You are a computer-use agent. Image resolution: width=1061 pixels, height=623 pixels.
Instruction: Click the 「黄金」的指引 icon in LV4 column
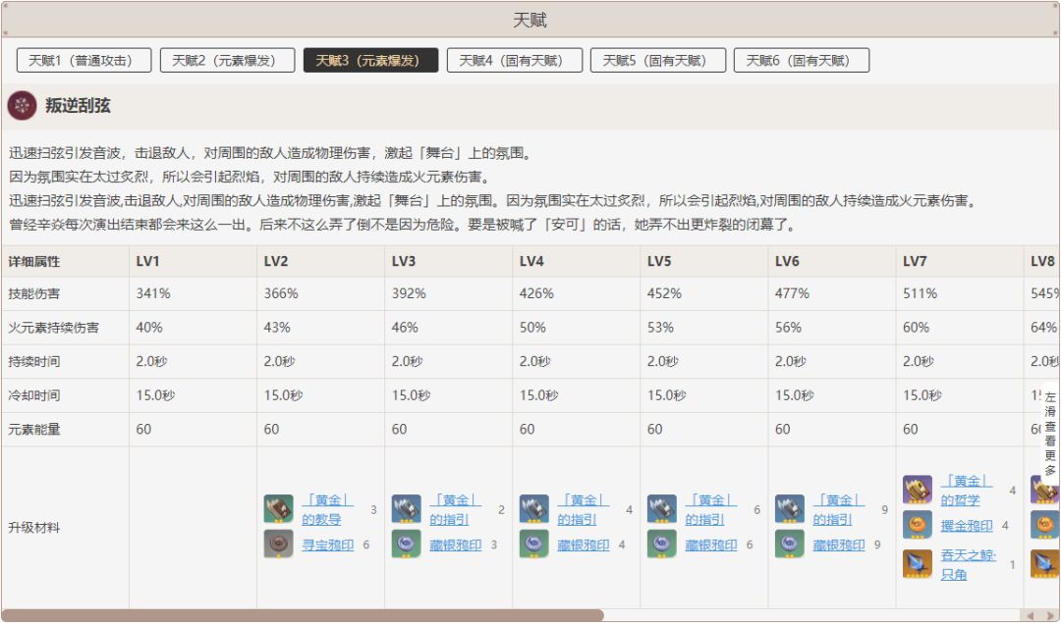pos(533,509)
